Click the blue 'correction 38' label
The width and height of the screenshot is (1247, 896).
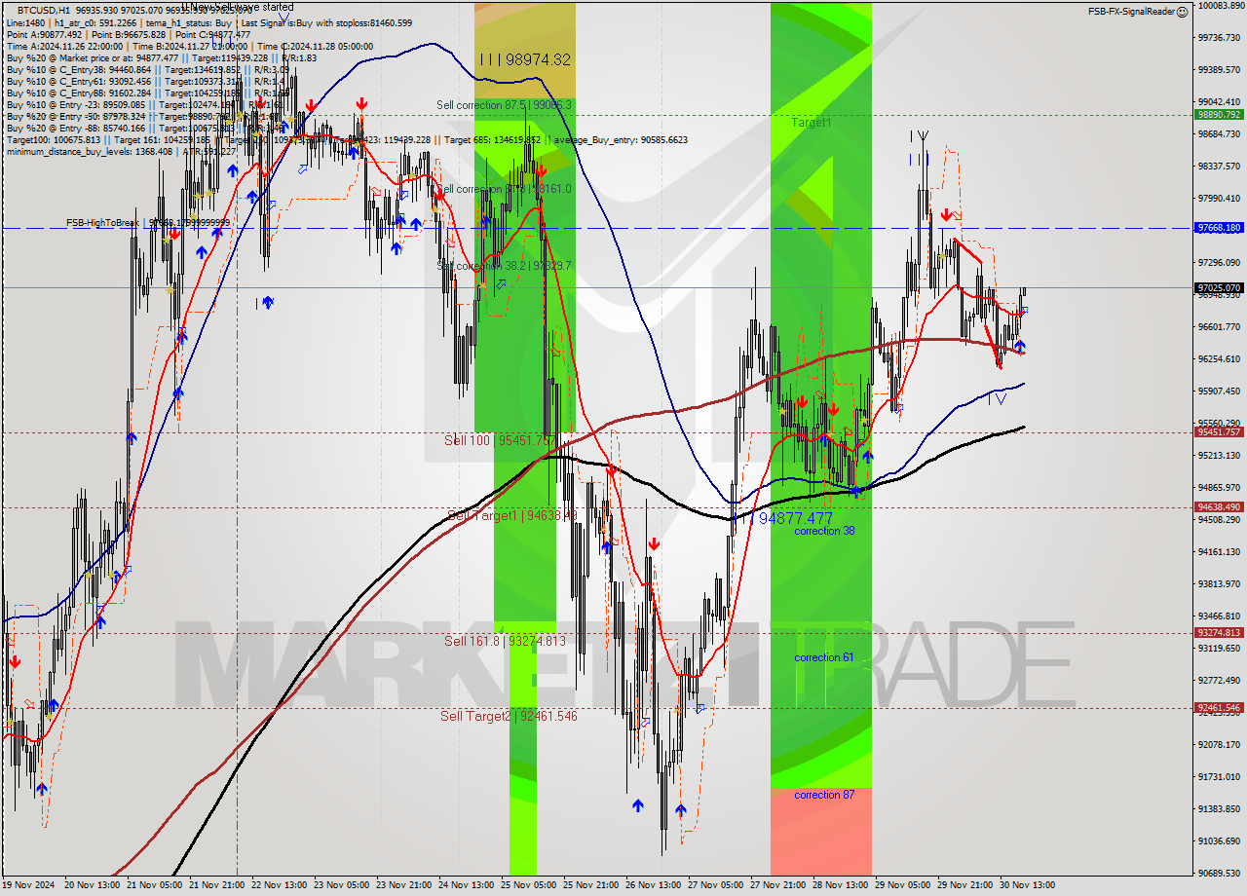(x=824, y=531)
